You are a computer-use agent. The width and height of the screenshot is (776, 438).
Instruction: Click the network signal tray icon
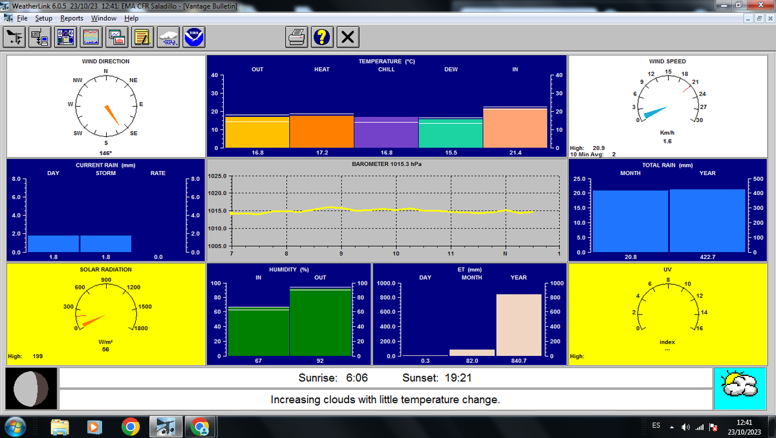(x=700, y=427)
